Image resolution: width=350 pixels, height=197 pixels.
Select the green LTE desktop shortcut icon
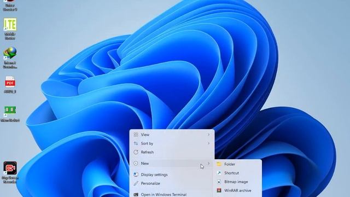[x=10, y=24]
